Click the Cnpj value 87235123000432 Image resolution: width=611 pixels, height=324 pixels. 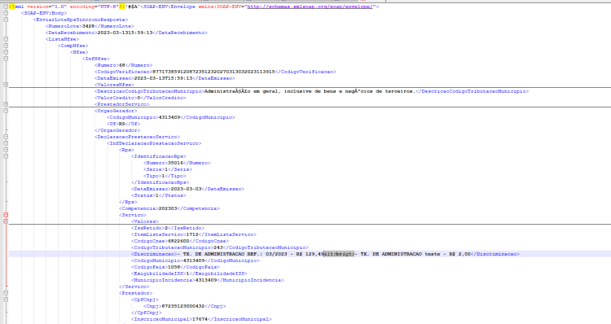click(182, 306)
